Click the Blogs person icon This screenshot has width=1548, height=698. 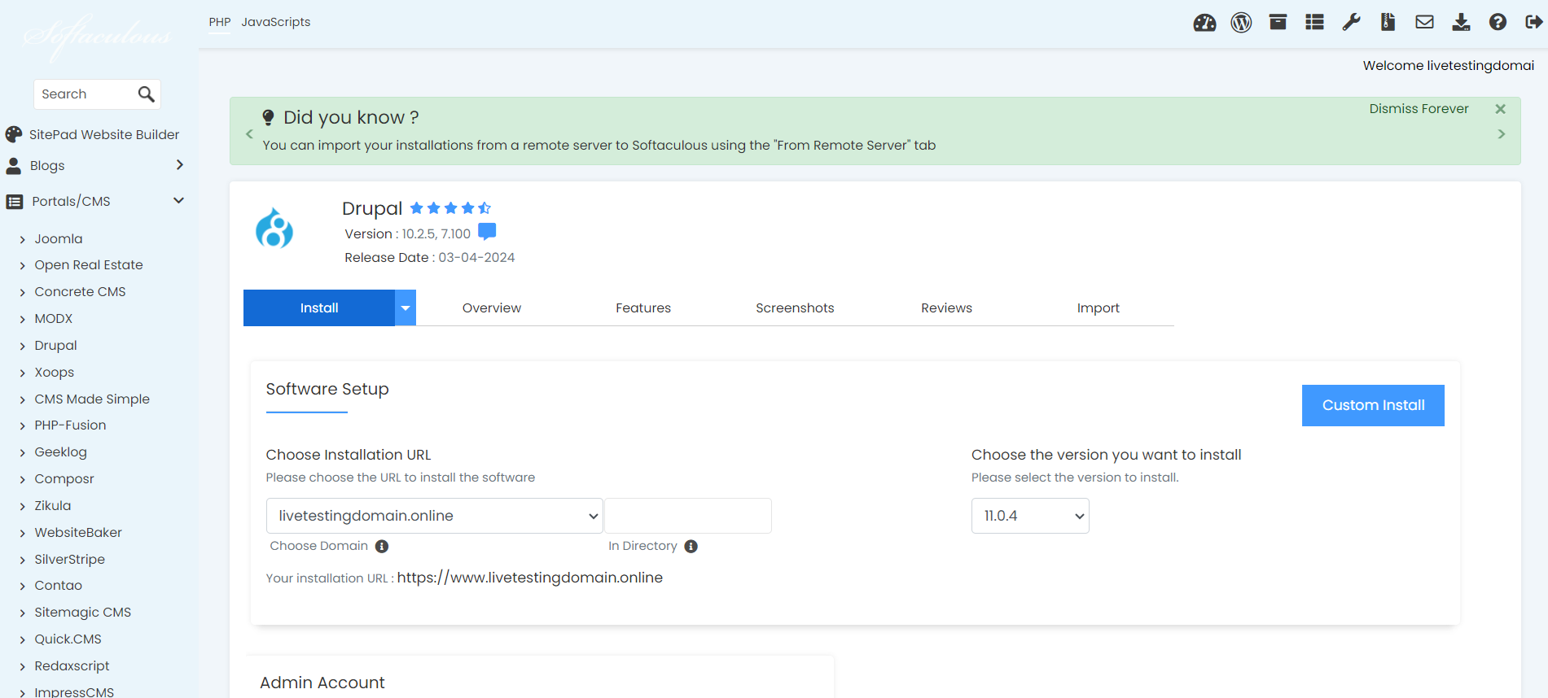[14, 166]
